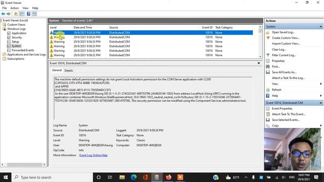Screen dimensions: 324x182
Task: Open File Explorer from taskbar
Action: (x=122, y=177)
